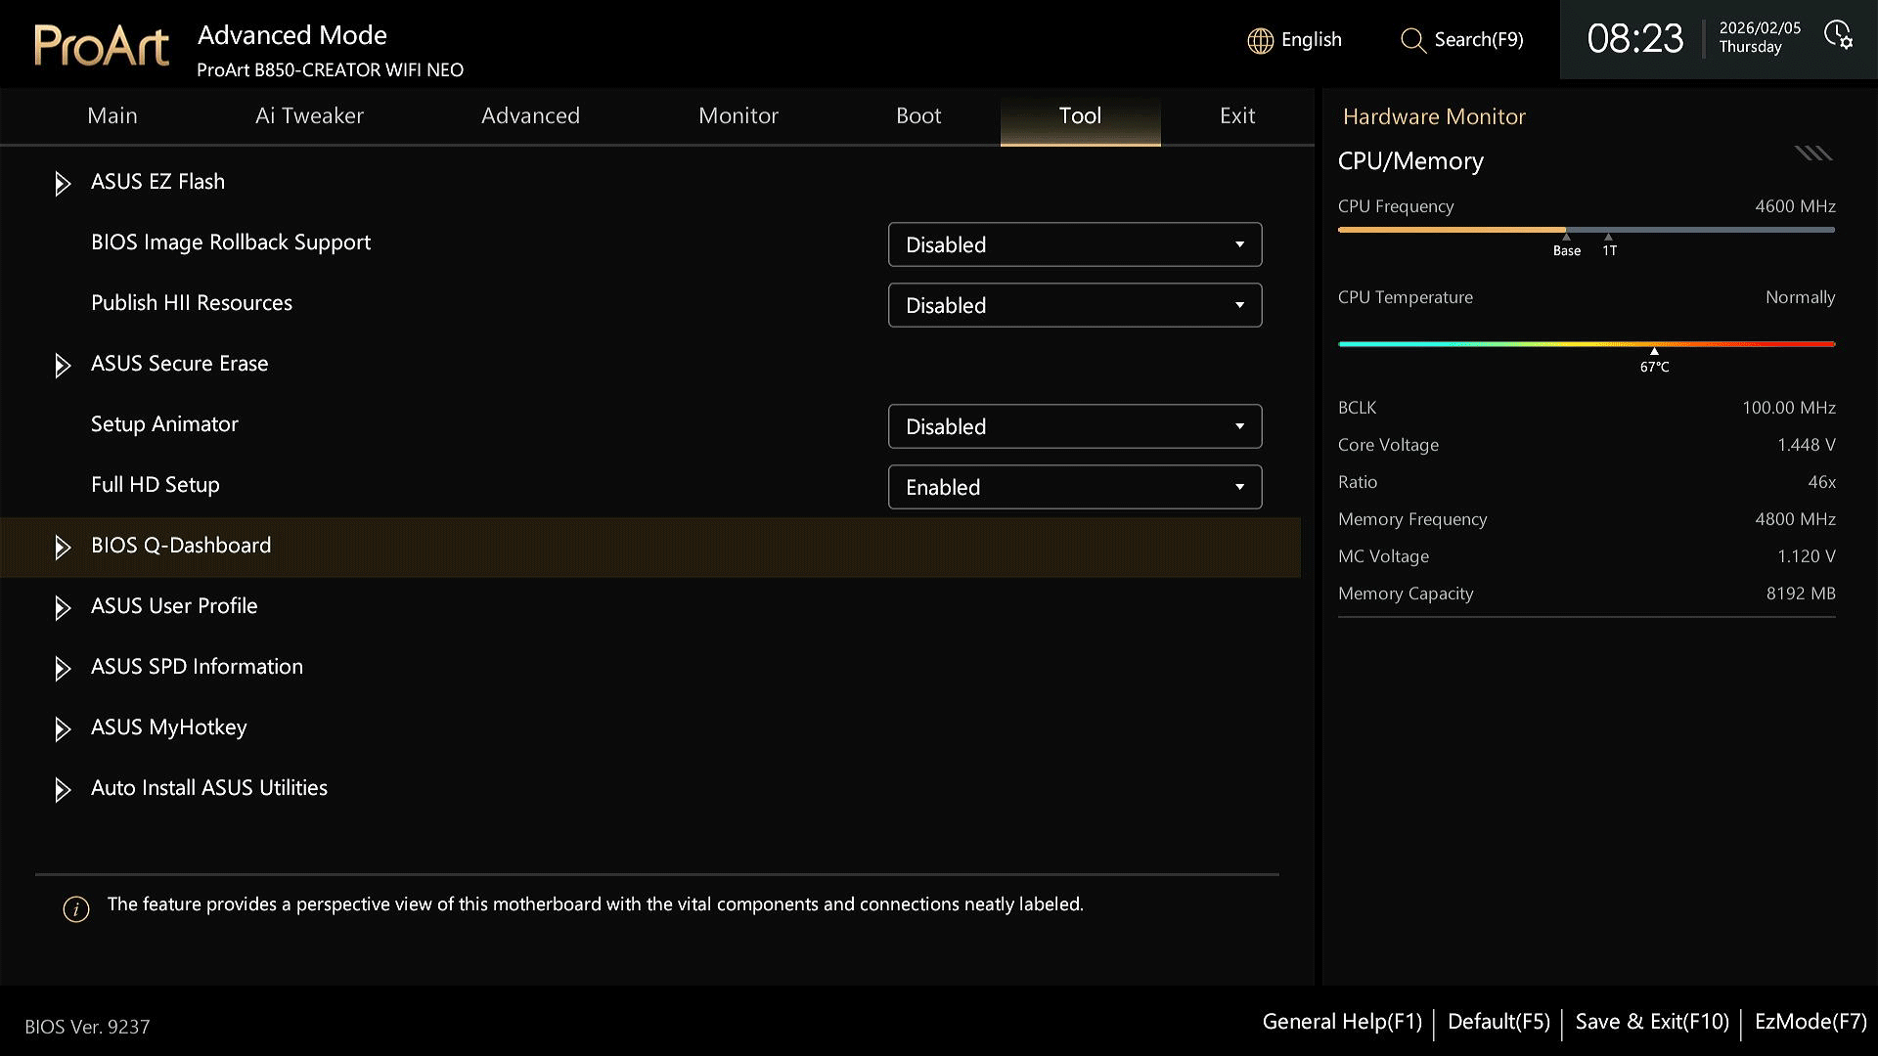Screen dimensions: 1878x1056
Task: Click EzMode(F7) button
Action: (1811, 1022)
